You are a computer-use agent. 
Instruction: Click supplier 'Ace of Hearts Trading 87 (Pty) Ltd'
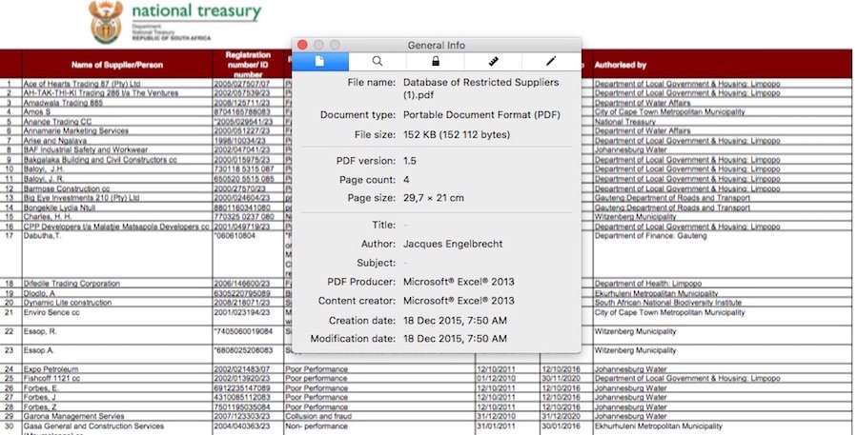coord(82,84)
